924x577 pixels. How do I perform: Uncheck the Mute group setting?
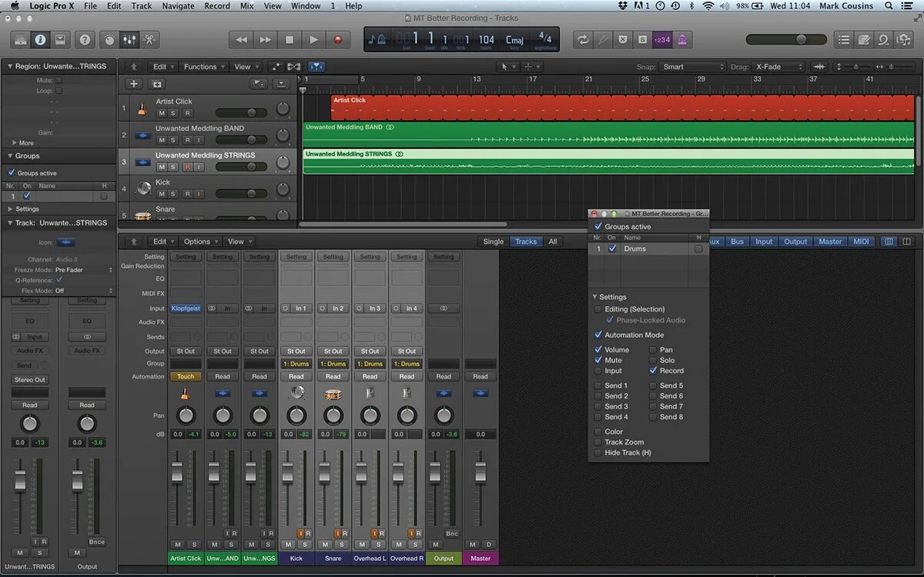point(598,360)
